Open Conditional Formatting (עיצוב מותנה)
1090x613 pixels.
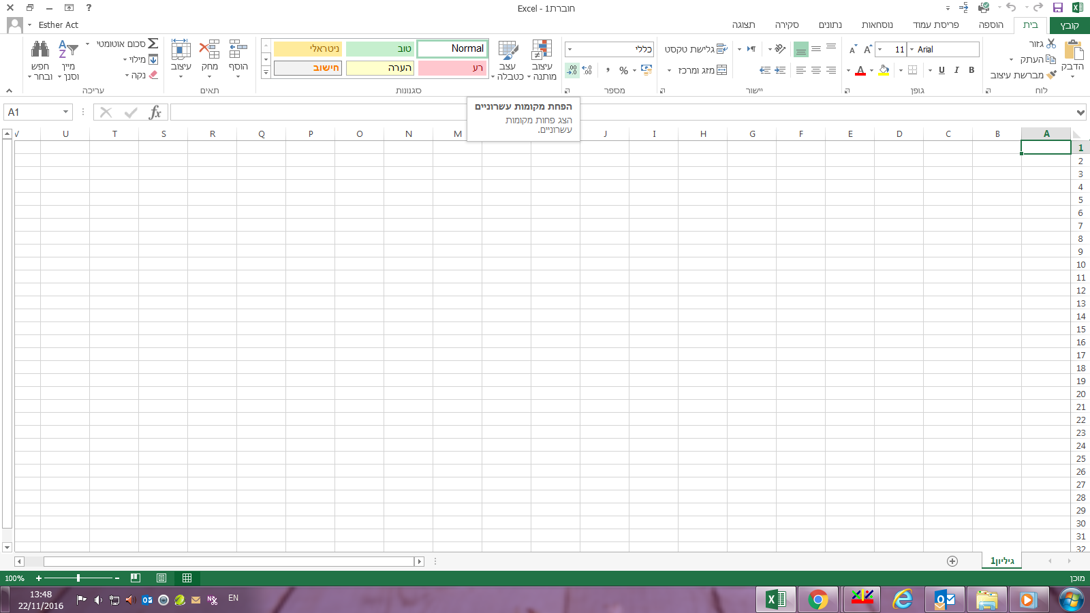[542, 59]
